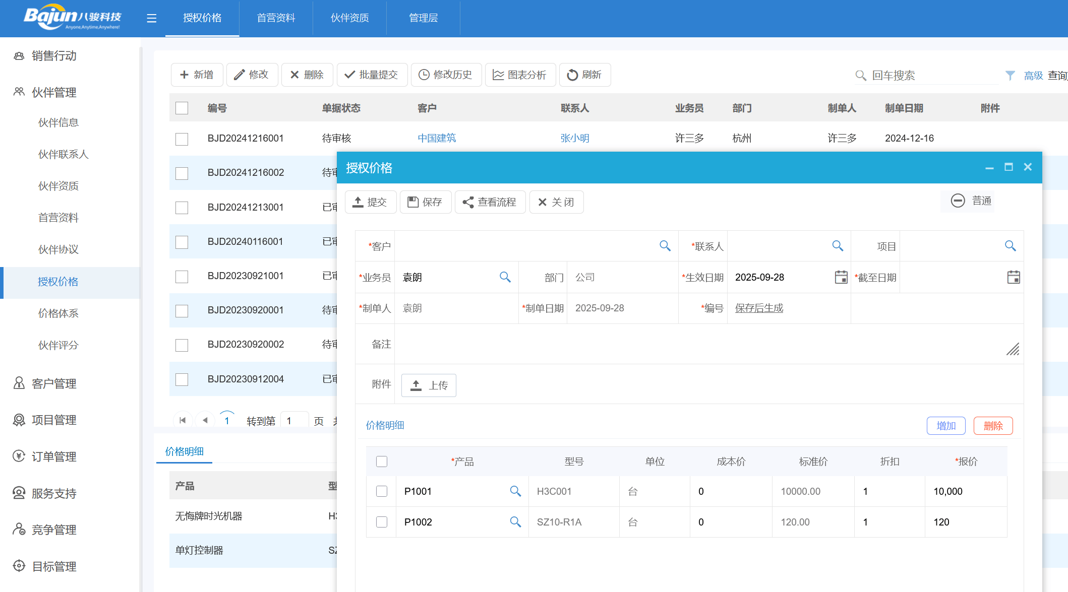Click the 增加 button in price details
The width and height of the screenshot is (1068, 592).
coord(945,426)
